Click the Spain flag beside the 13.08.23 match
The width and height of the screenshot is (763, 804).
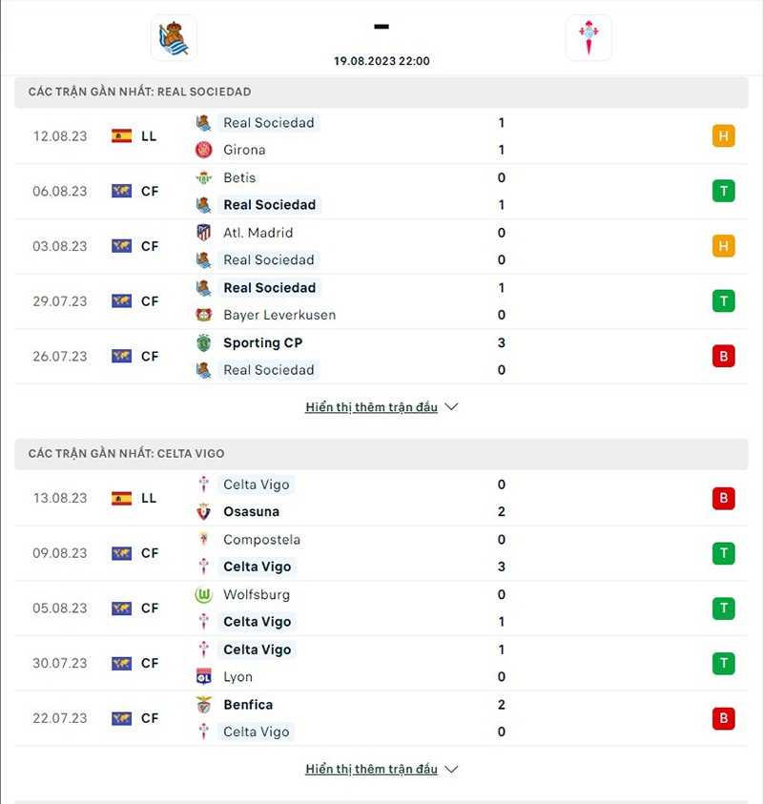coord(121,498)
